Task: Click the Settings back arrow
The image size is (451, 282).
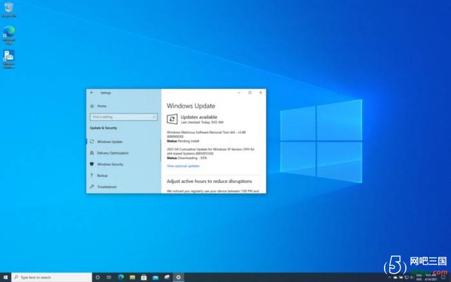Action: 91,93
